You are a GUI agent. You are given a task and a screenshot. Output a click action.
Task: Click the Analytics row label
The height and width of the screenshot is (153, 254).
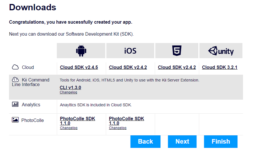pos(31,105)
